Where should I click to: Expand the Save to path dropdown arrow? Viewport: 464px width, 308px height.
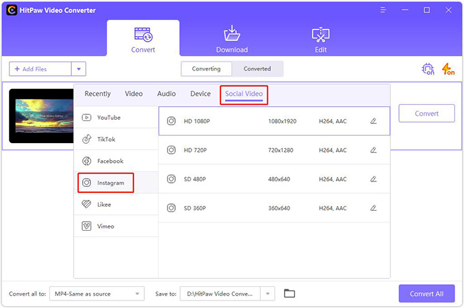pyautogui.click(x=268, y=294)
